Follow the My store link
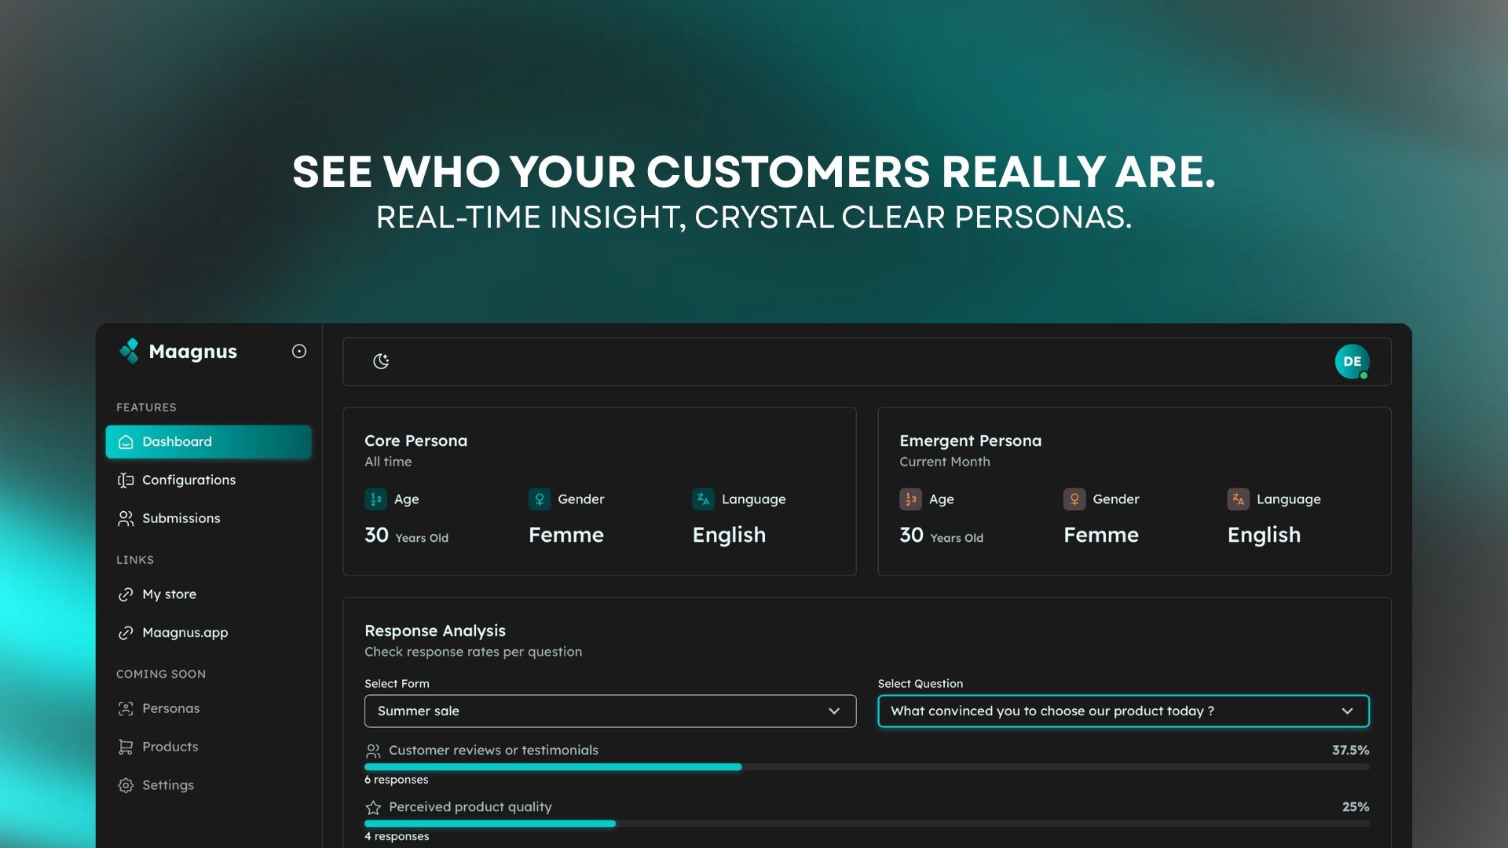Screen dimensions: 1508x848 [169, 594]
